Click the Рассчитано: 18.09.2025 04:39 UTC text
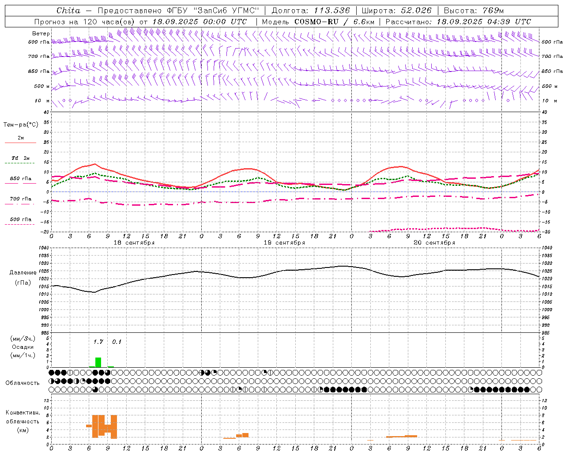 pos(458,22)
